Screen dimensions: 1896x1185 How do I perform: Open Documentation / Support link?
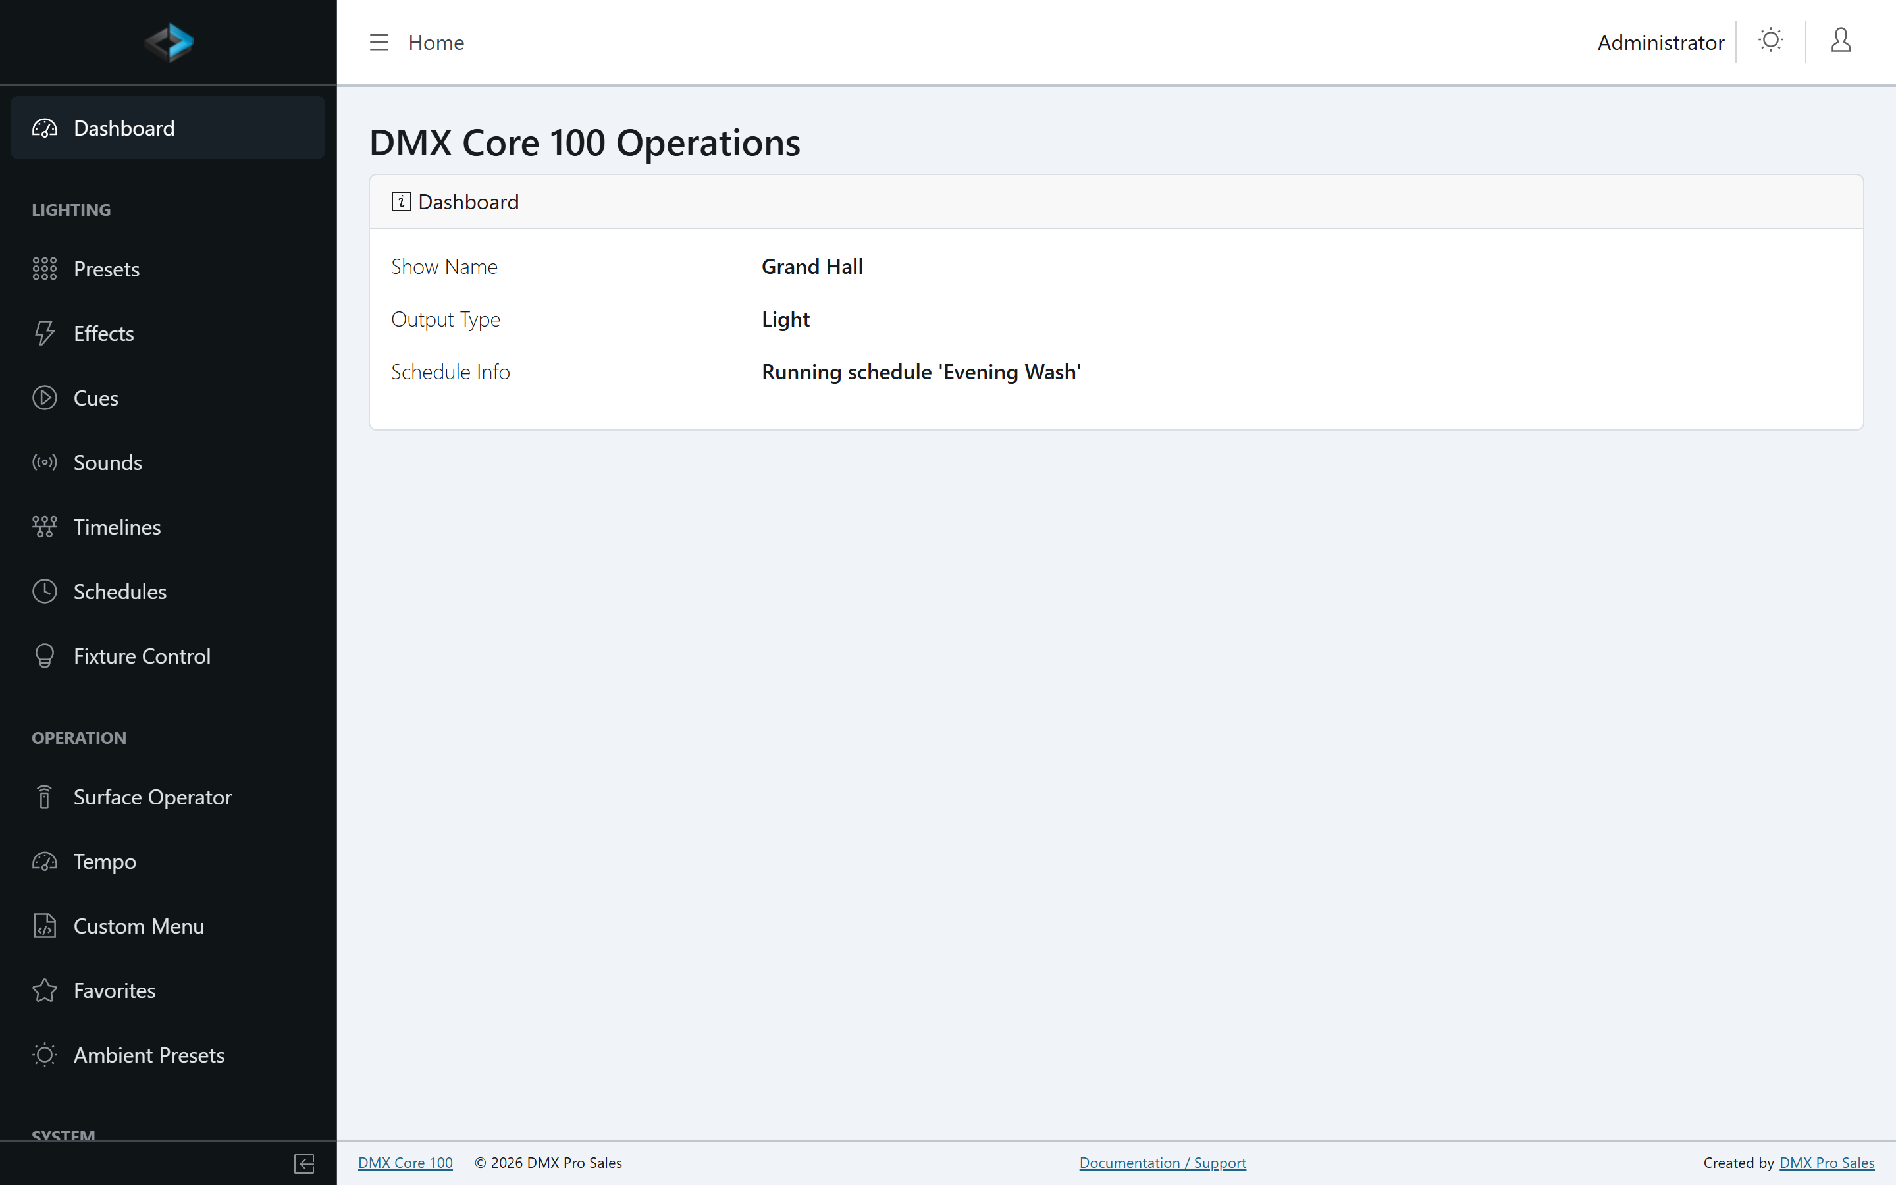[x=1163, y=1163]
